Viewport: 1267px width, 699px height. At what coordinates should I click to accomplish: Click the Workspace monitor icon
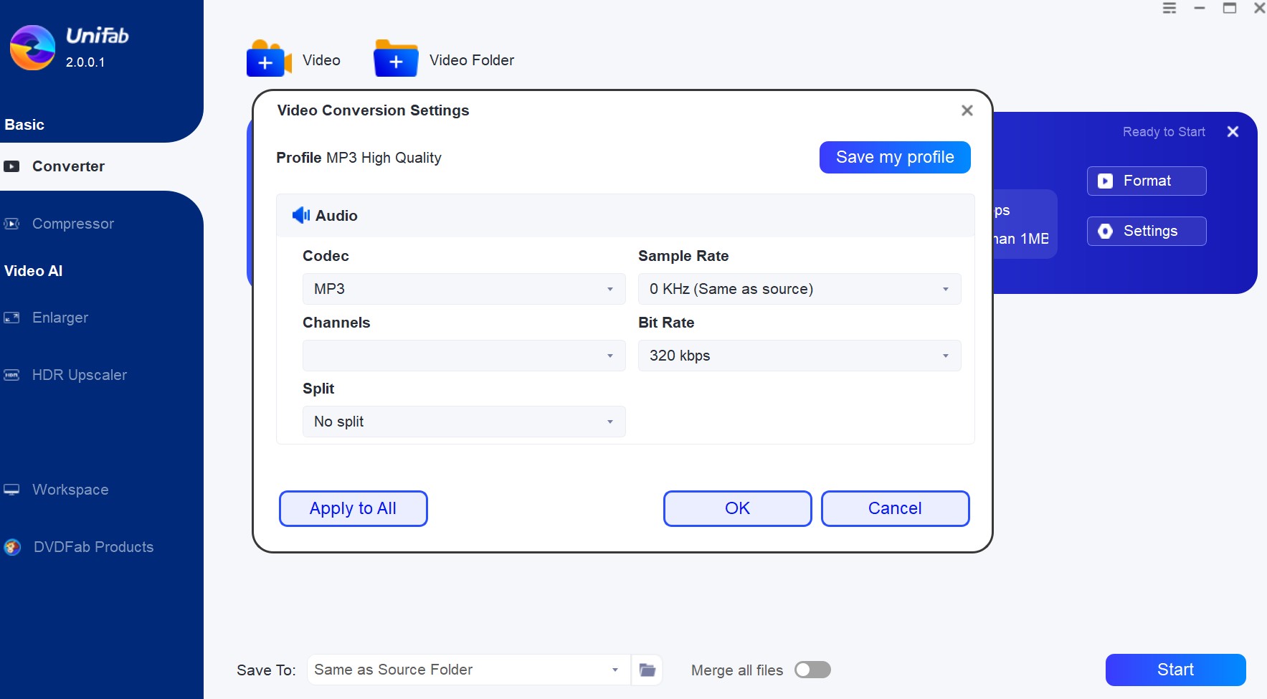(11, 490)
